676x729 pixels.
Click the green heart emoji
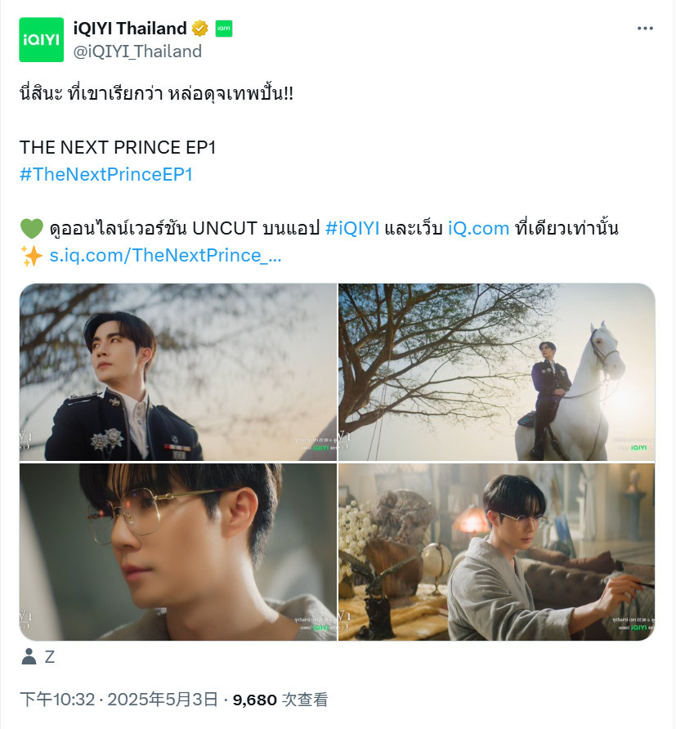(x=32, y=228)
